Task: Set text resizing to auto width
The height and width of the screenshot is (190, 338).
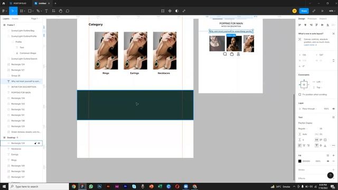Action: 317,140
